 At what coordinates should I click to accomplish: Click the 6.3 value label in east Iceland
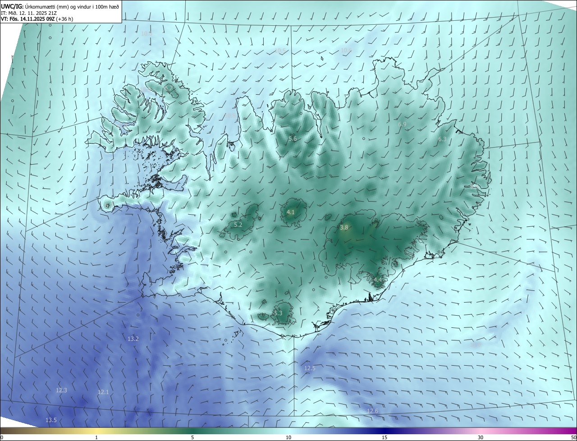[442, 139]
